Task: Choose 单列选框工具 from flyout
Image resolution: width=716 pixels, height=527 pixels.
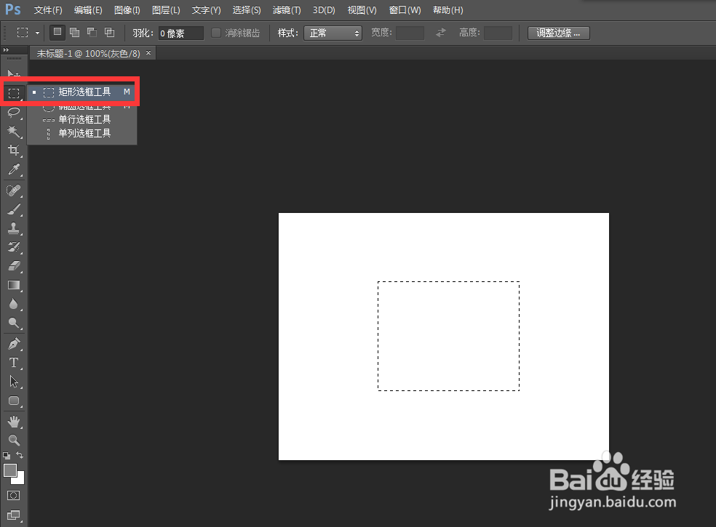Action: coord(82,133)
